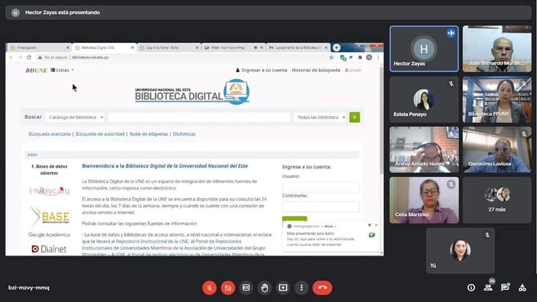Select Biblioteca FPUNE video tile
This screenshot has width=537, height=302.
tap(497, 100)
